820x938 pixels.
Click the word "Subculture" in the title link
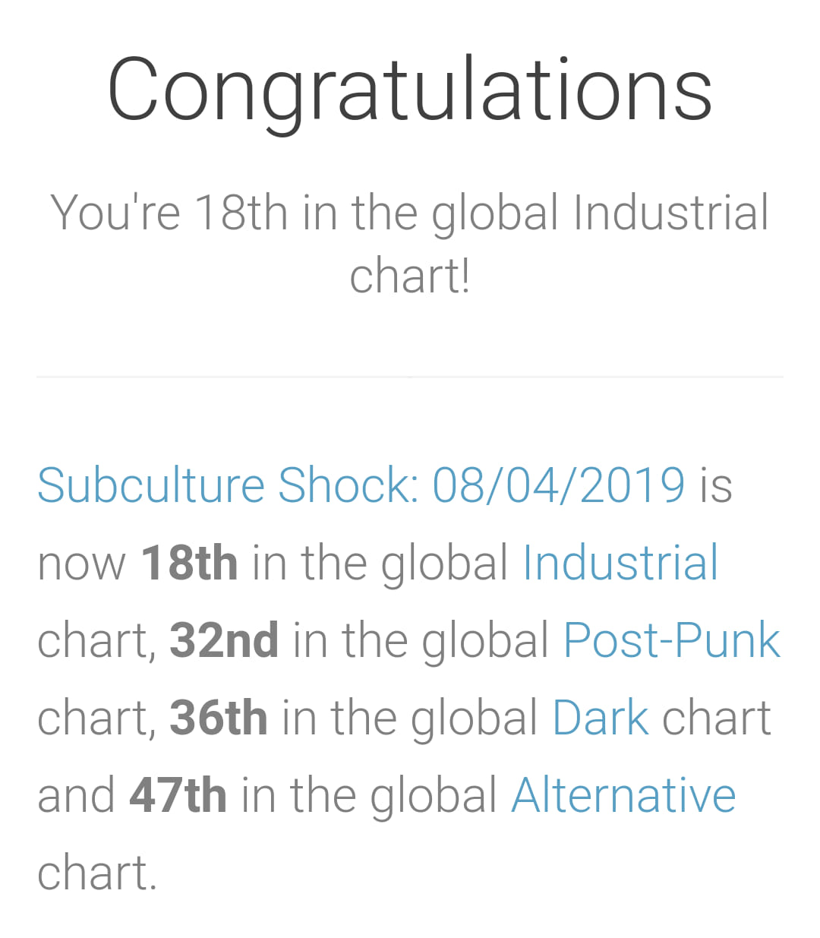pos(151,485)
